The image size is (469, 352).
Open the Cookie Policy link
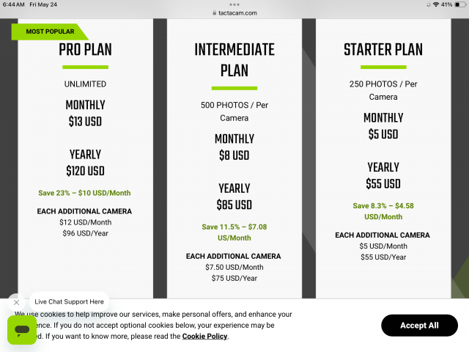pyautogui.click(x=205, y=337)
